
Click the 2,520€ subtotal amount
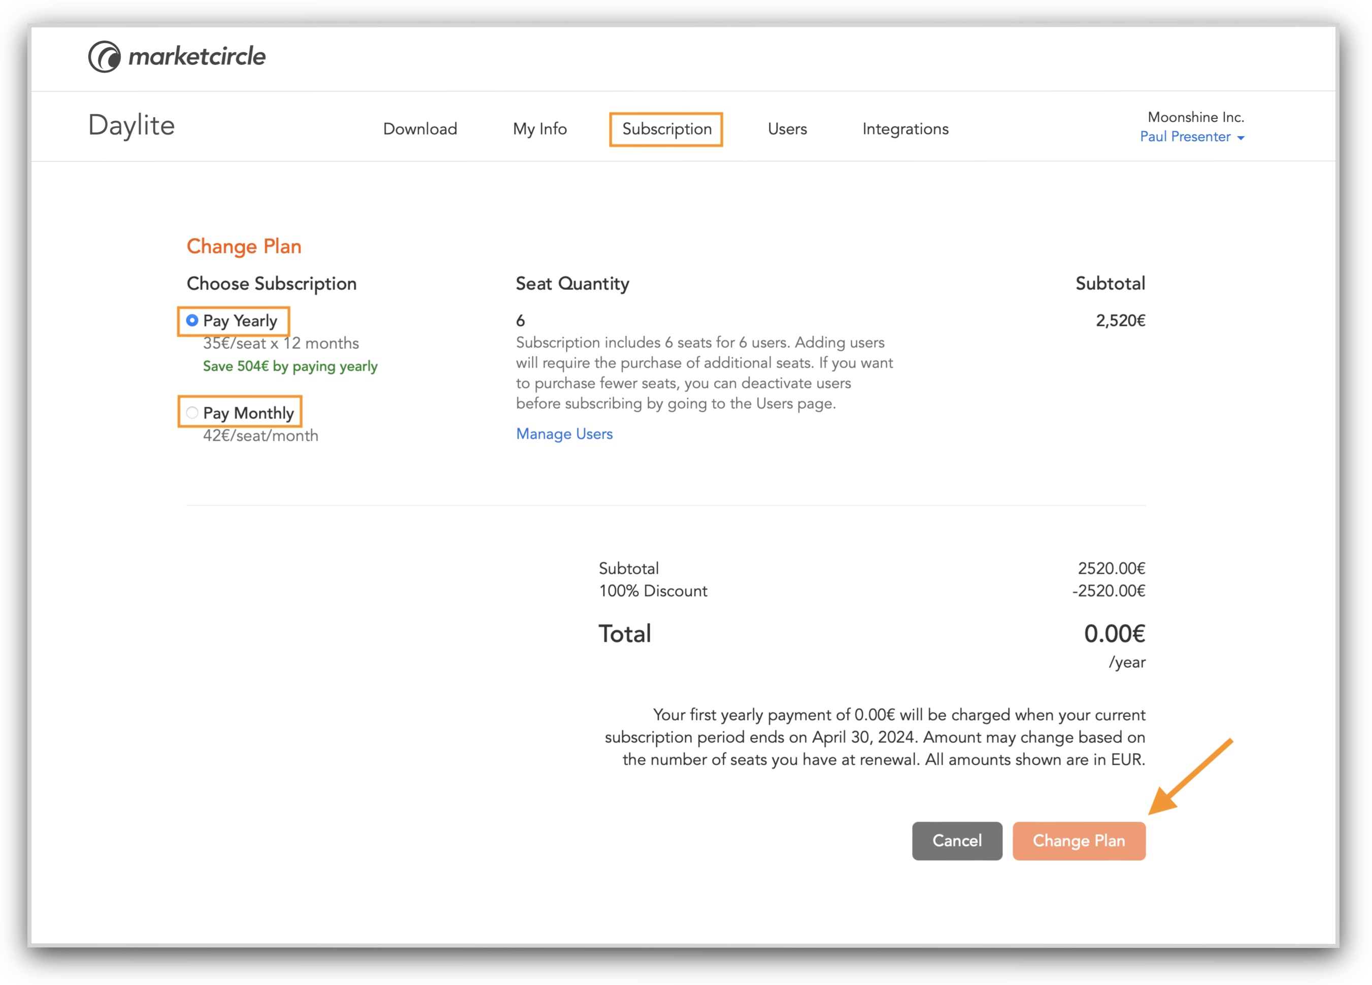tap(1120, 321)
